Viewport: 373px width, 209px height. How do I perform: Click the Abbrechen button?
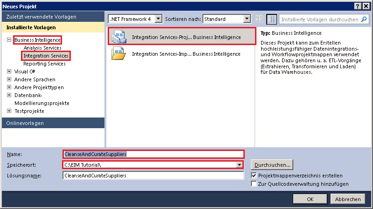click(348, 199)
